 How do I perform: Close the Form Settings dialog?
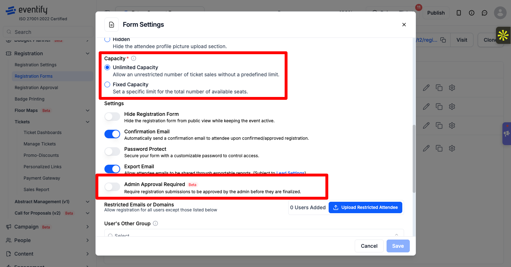pos(404,25)
